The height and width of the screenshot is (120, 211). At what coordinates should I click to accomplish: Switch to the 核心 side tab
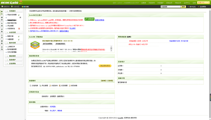(2, 13)
